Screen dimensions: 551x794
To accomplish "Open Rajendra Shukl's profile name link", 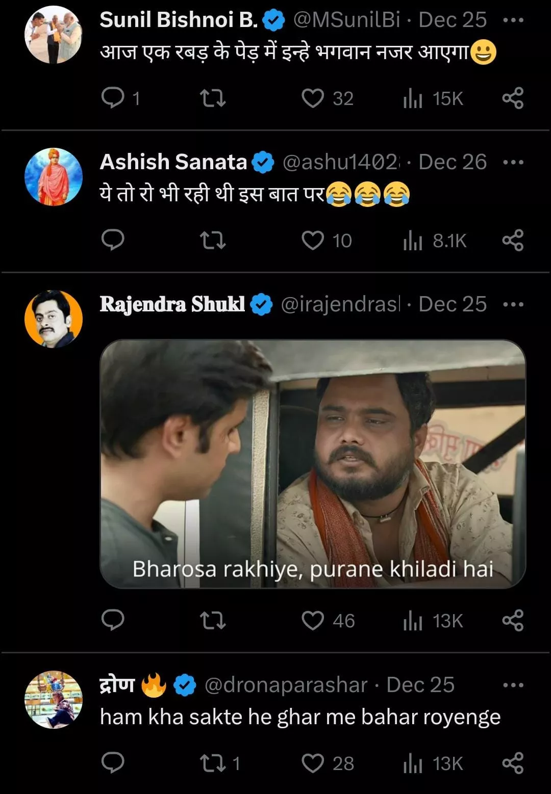I will (x=172, y=304).
